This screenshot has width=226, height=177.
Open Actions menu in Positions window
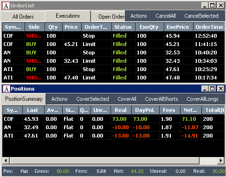click(59, 99)
